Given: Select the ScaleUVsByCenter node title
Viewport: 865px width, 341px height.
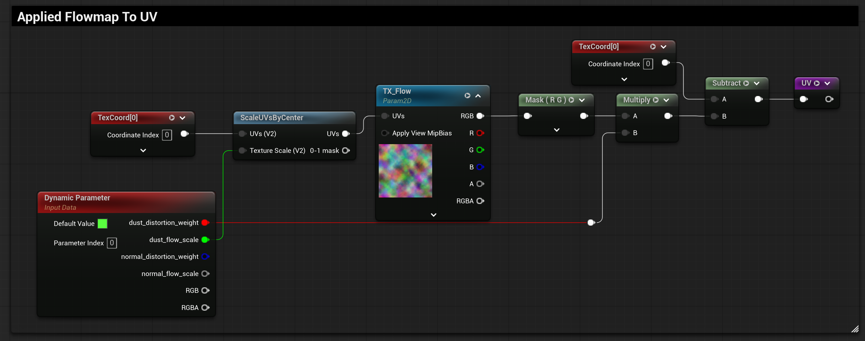Looking at the screenshot, I should pos(272,118).
